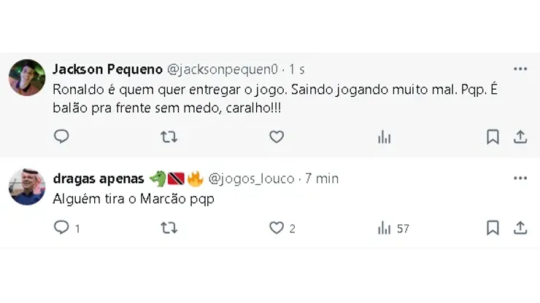Reply to dragas apenas tweet
The height and width of the screenshot is (303, 540).
(x=62, y=228)
